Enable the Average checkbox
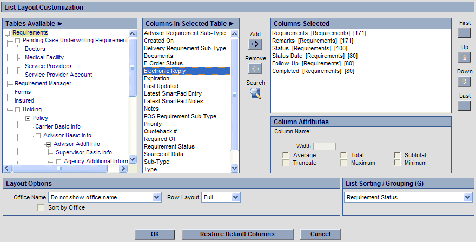 coord(286,155)
